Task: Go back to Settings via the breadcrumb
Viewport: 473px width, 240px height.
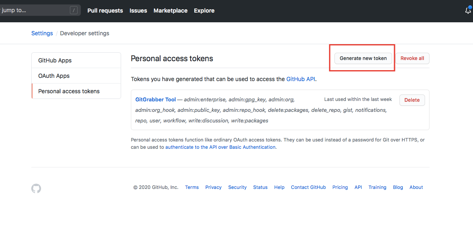Action: coord(42,33)
